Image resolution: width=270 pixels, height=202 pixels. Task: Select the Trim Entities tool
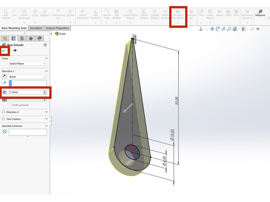117,14
